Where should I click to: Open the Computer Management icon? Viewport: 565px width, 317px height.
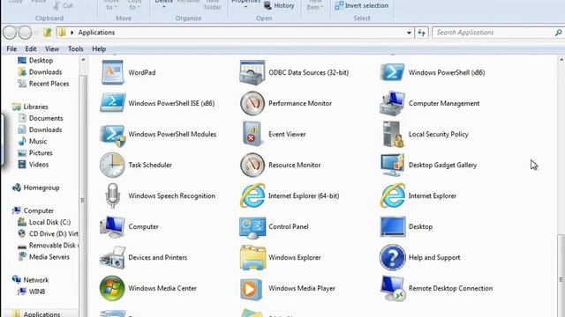click(392, 103)
